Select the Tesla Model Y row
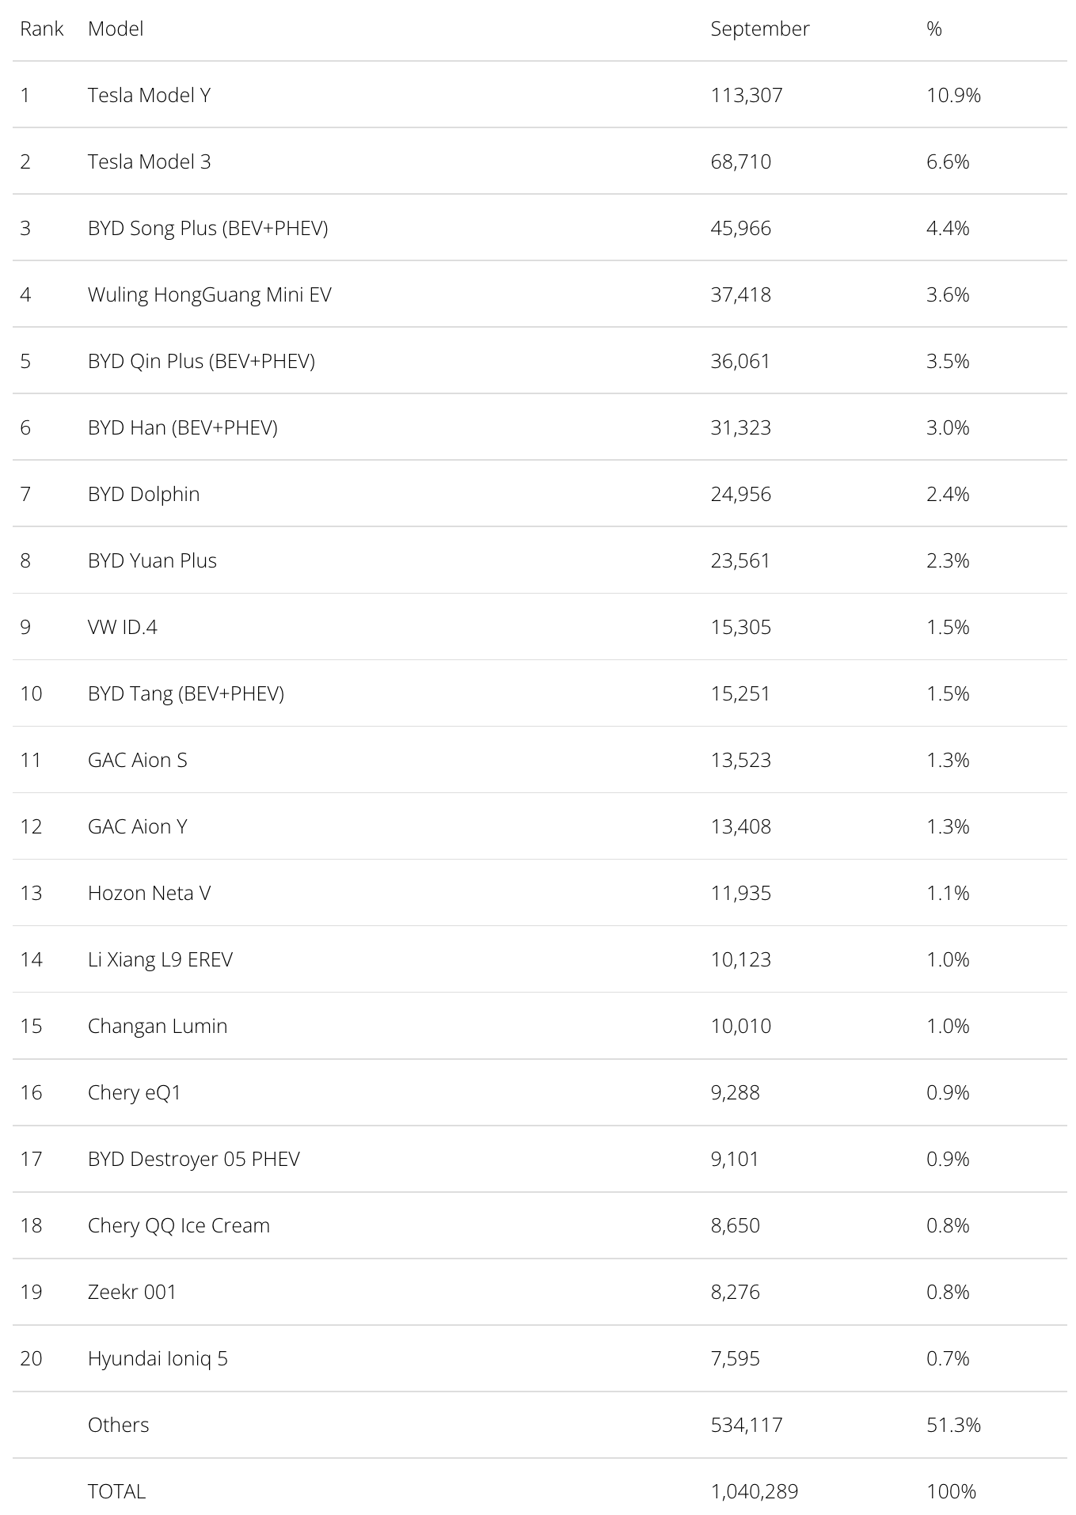 pos(539,95)
